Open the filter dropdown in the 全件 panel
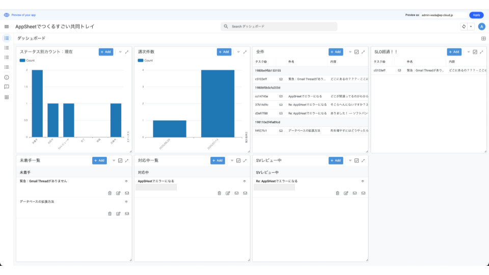The width and height of the screenshot is (489, 275). coord(350,52)
